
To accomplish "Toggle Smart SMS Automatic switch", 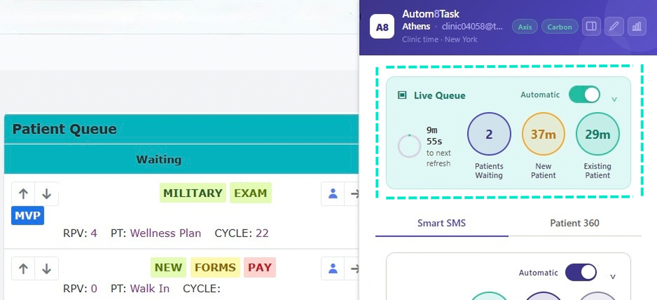I will [x=580, y=272].
